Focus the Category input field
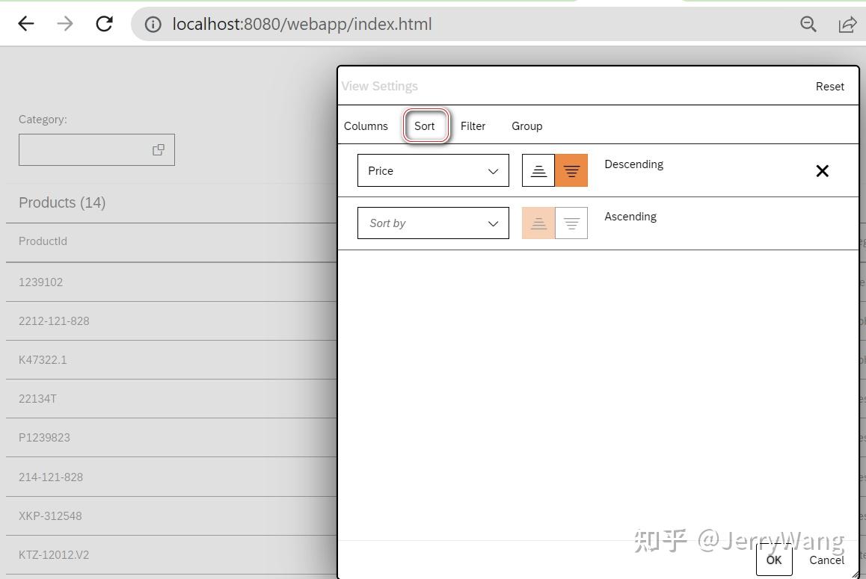 coord(96,149)
